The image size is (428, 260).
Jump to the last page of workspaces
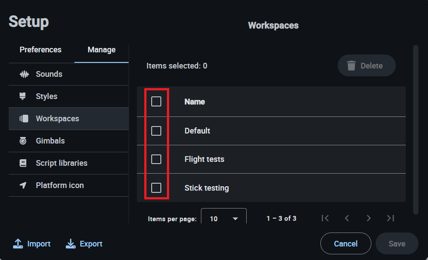point(391,218)
